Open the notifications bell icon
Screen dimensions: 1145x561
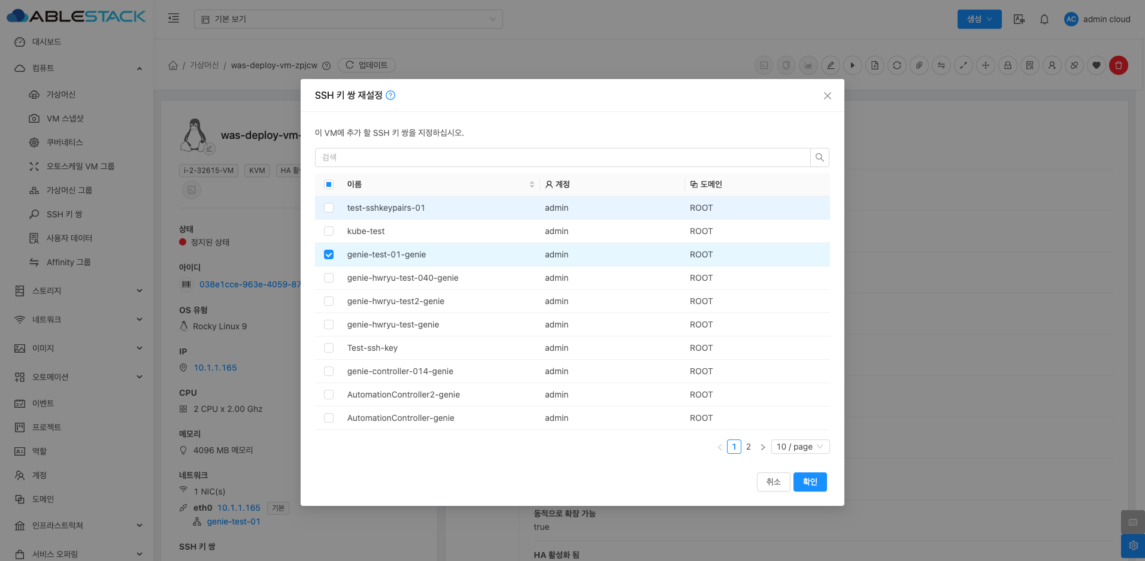pyautogui.click(x=1044, y=19)
